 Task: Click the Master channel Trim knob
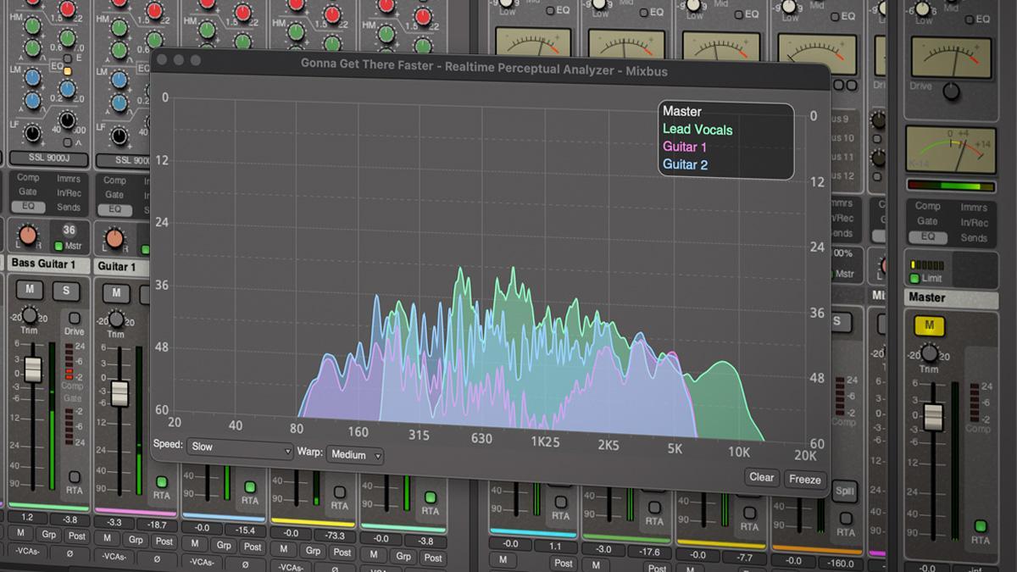[x=930, y=353]
